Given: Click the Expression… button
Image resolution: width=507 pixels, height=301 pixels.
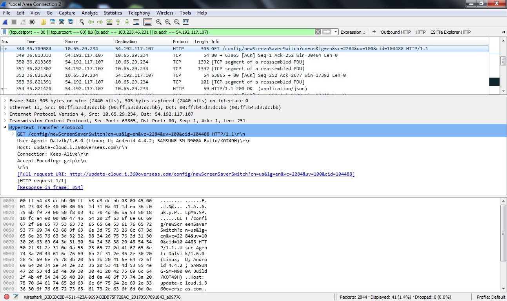Looking at the screenshot, I should tap(353, 32).
